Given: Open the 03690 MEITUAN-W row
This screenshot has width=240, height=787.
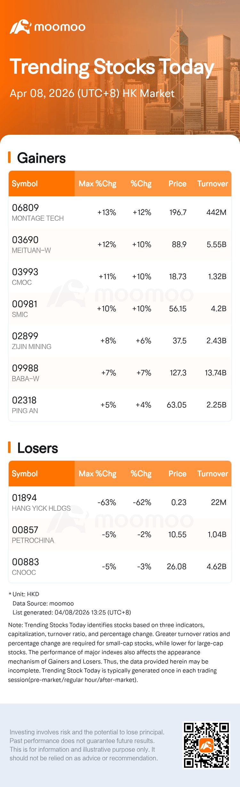Looking at the screenshot, I should (31, 244).
